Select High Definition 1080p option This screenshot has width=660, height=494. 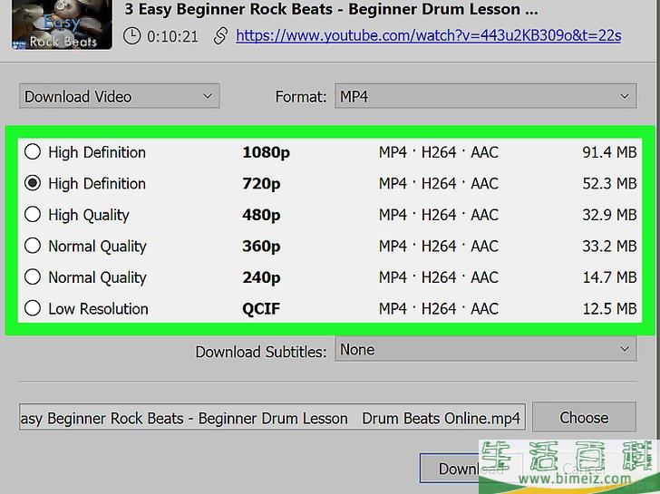33,152
